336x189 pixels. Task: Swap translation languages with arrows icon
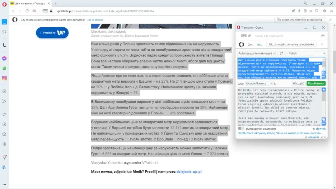282,53
